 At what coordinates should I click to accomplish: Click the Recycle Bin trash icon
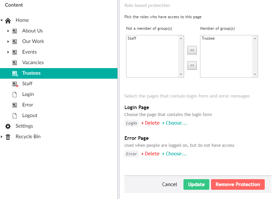(x=8, y=137)
